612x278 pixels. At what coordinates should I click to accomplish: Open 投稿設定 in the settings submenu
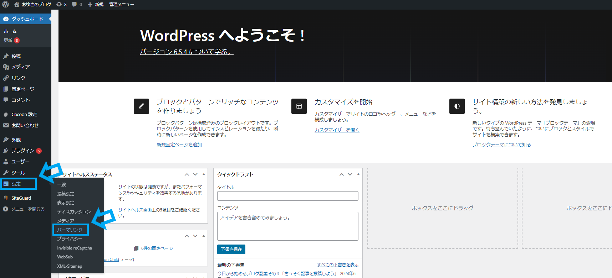(66, 194)
